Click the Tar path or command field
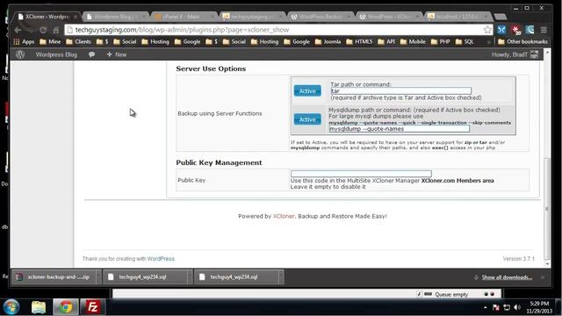 (x=400, y=91)
